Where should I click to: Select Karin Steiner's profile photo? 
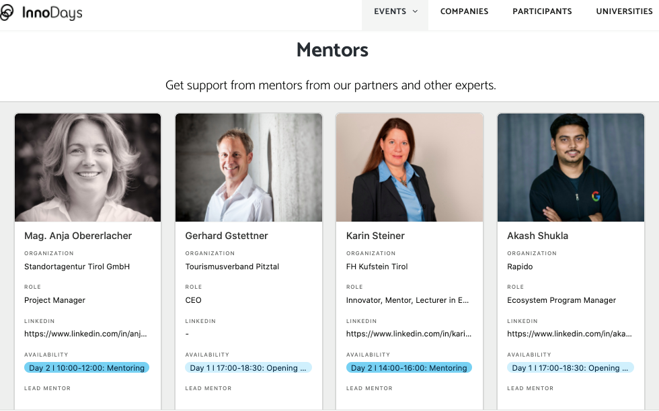pos(410,167)
